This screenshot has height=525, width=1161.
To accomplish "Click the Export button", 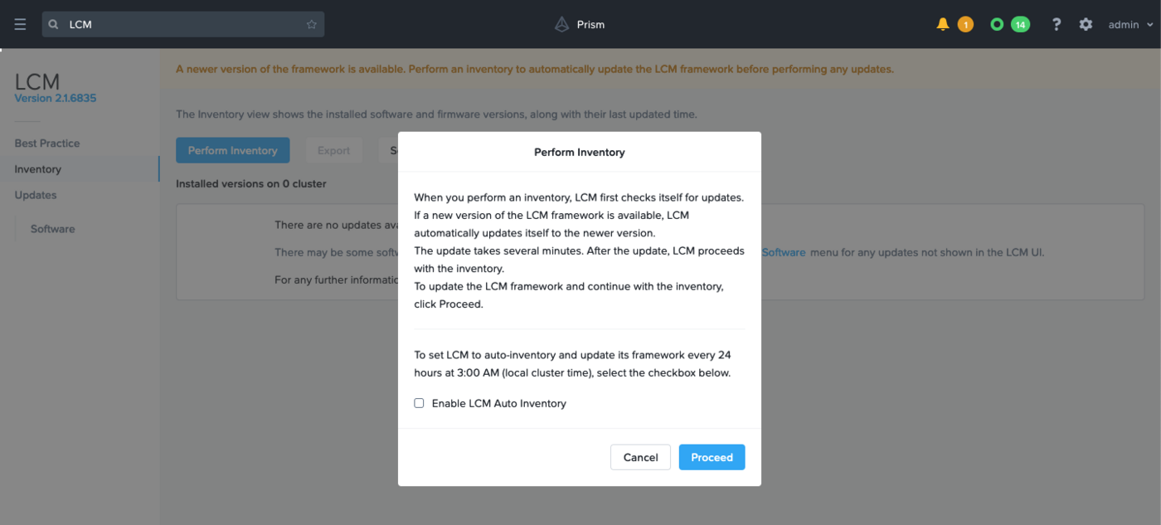I will [x=333, y=150].
